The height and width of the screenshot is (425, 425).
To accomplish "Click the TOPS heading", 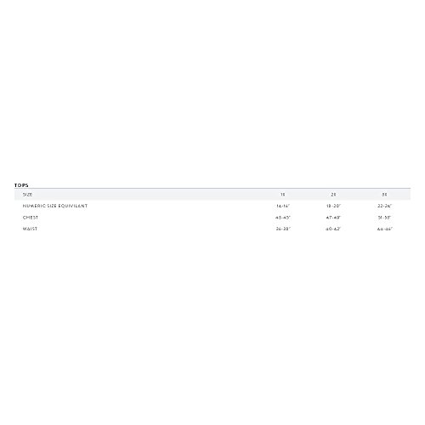I will coord(21,185).
